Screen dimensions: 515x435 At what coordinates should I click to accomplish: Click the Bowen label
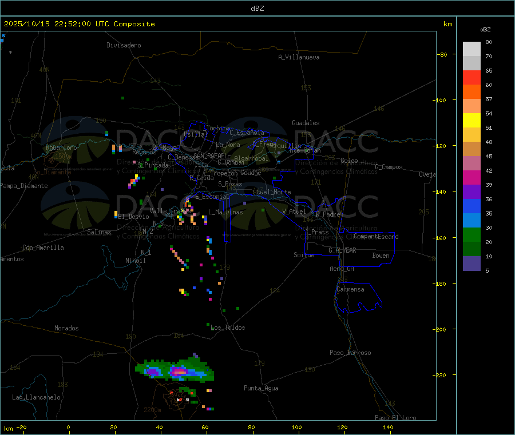click(x=381, y=256)
